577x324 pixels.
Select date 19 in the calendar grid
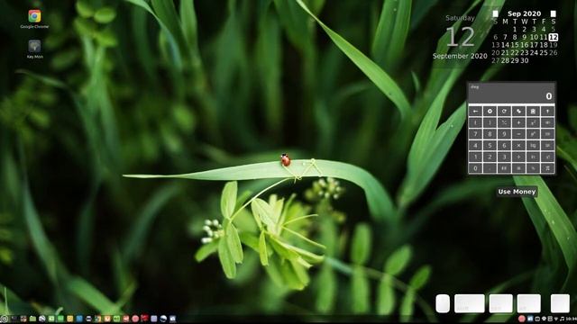point(553,45)
